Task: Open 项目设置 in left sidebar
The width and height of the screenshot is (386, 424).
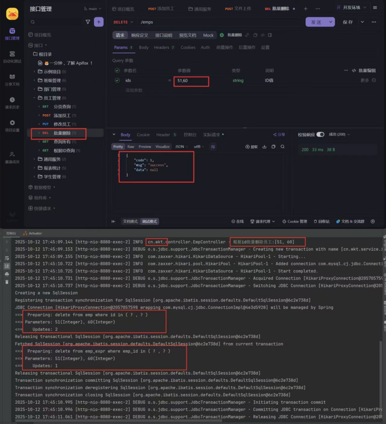Action: [x=12, y=125]
